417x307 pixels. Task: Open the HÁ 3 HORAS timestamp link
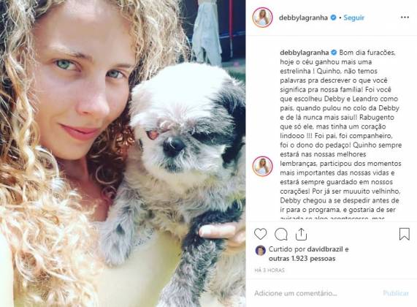(x=269, y=270)
